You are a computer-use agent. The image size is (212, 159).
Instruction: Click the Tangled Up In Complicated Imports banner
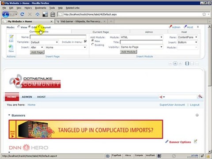click(86, 129)
